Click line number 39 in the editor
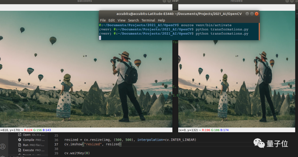298x157 pixels. click(56, 153)
